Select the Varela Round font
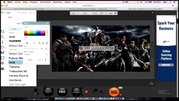The image size is (179, 101). (19, 76)
